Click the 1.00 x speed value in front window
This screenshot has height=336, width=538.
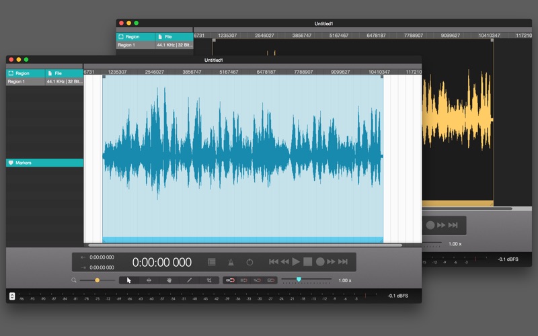(345, 280)
